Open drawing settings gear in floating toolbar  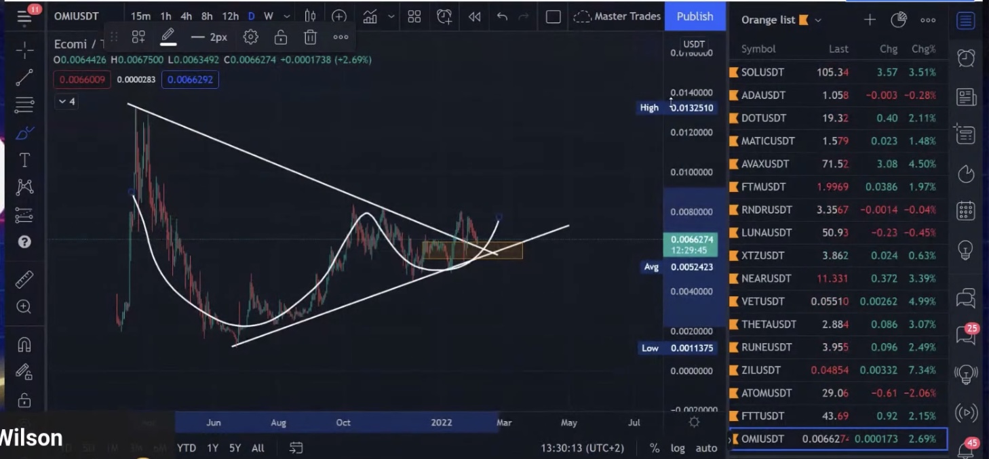250,37
